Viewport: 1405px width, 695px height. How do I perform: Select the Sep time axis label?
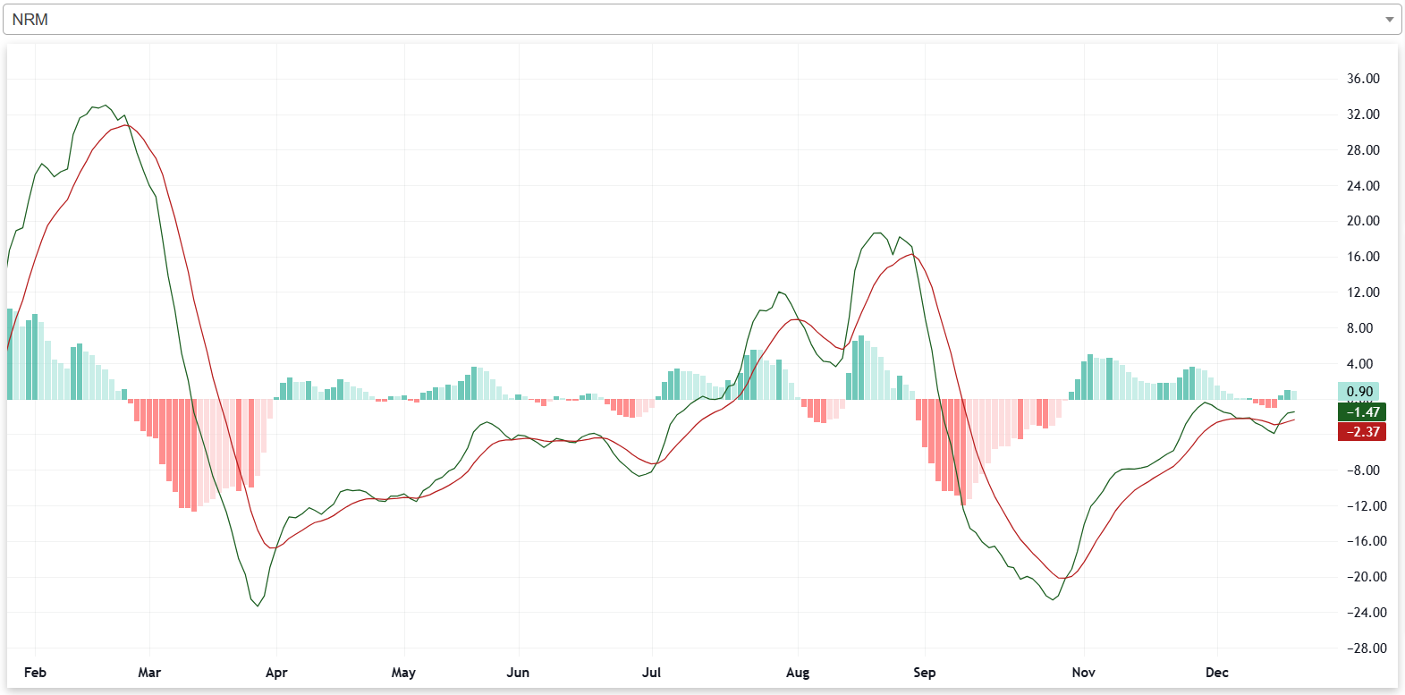924,673
